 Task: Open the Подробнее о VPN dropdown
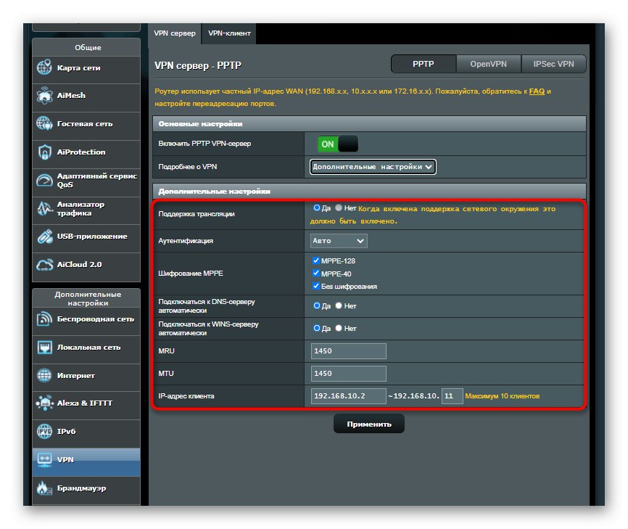[x=373, y=167]
